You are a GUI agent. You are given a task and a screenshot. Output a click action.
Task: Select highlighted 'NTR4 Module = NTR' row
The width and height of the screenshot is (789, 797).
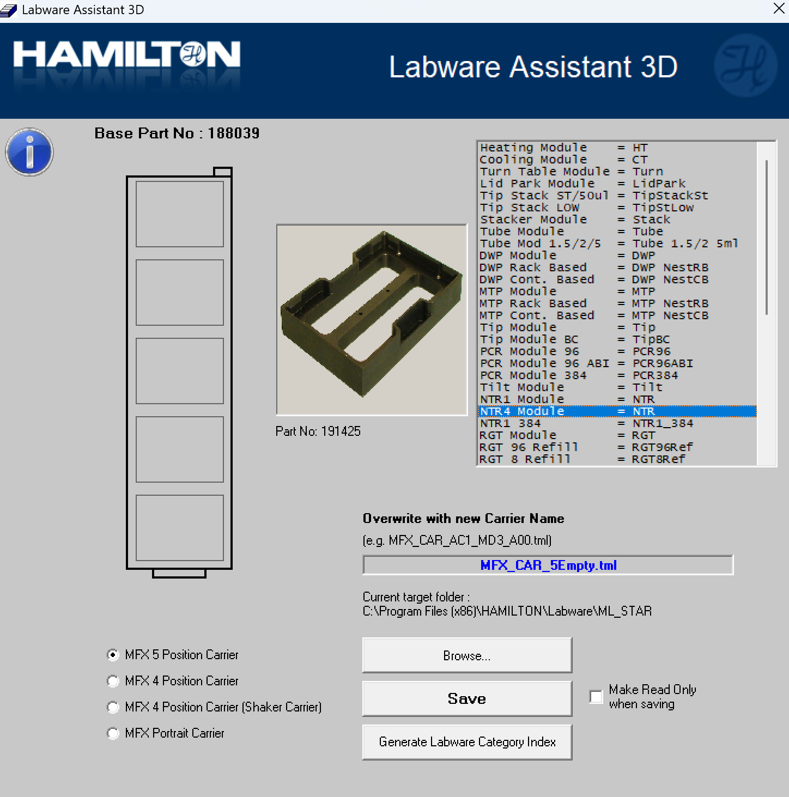pos(617,411)
